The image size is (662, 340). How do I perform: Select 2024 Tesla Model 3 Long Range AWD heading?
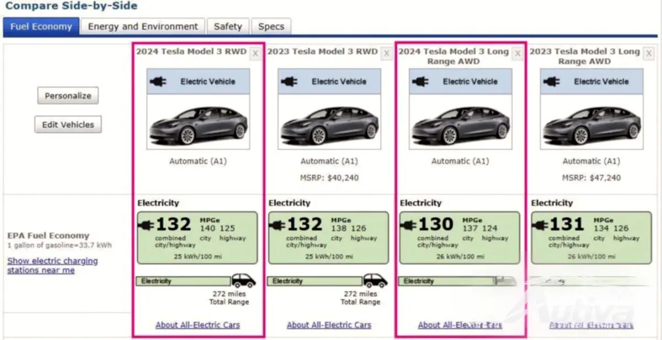tap(453, 56)
